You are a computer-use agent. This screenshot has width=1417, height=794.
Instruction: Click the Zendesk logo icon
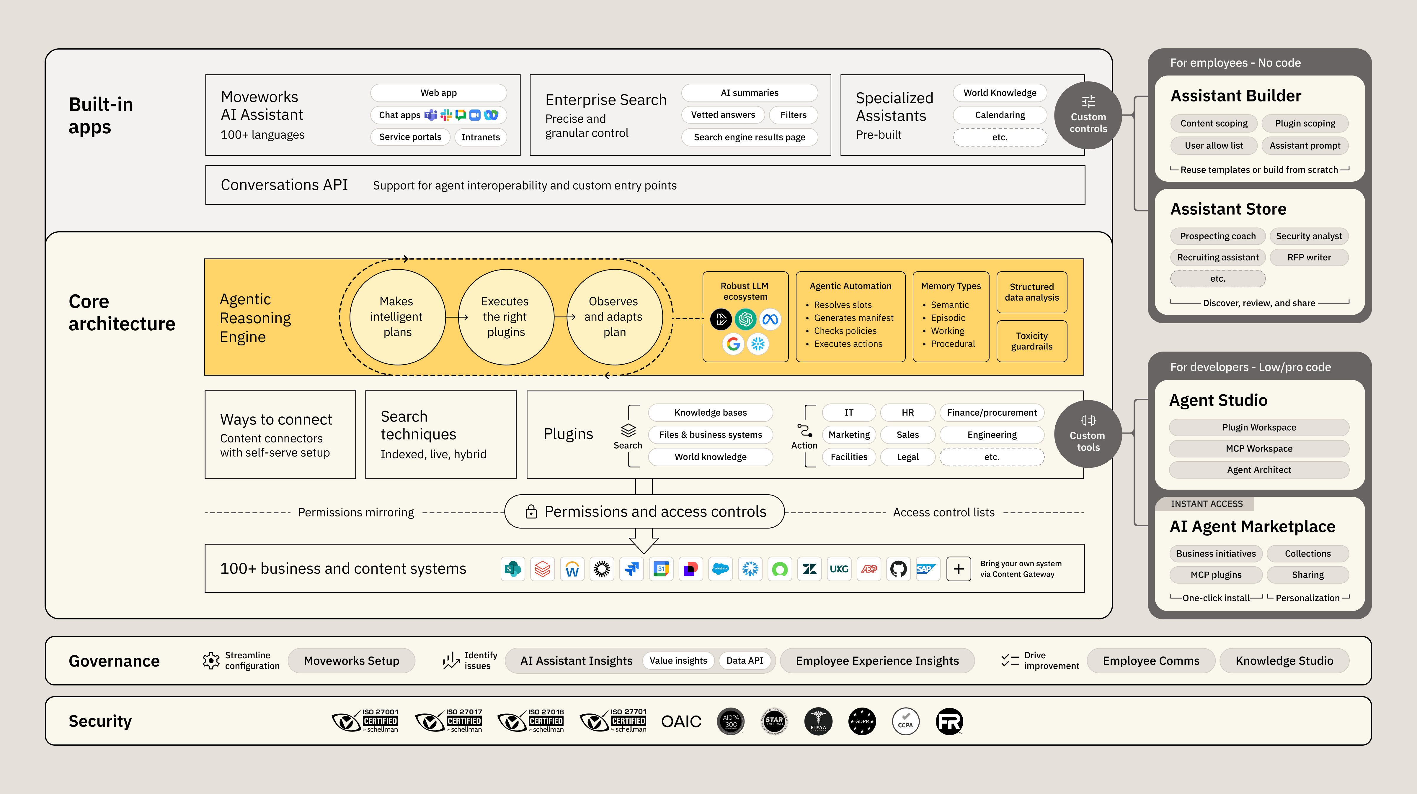[809, 569]
